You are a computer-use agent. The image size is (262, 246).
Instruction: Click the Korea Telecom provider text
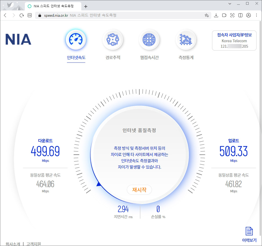pos(234,41)
